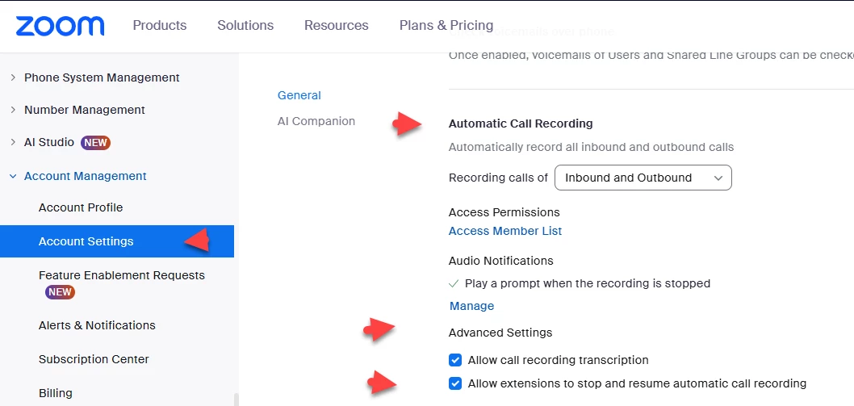Uncheck Allow call recording transcription
This screenshot has width=854, height=406.
(455, 360)
